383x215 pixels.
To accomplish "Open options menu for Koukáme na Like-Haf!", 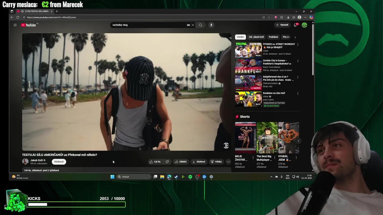I will pyautogui.click(x=298, y=93).
